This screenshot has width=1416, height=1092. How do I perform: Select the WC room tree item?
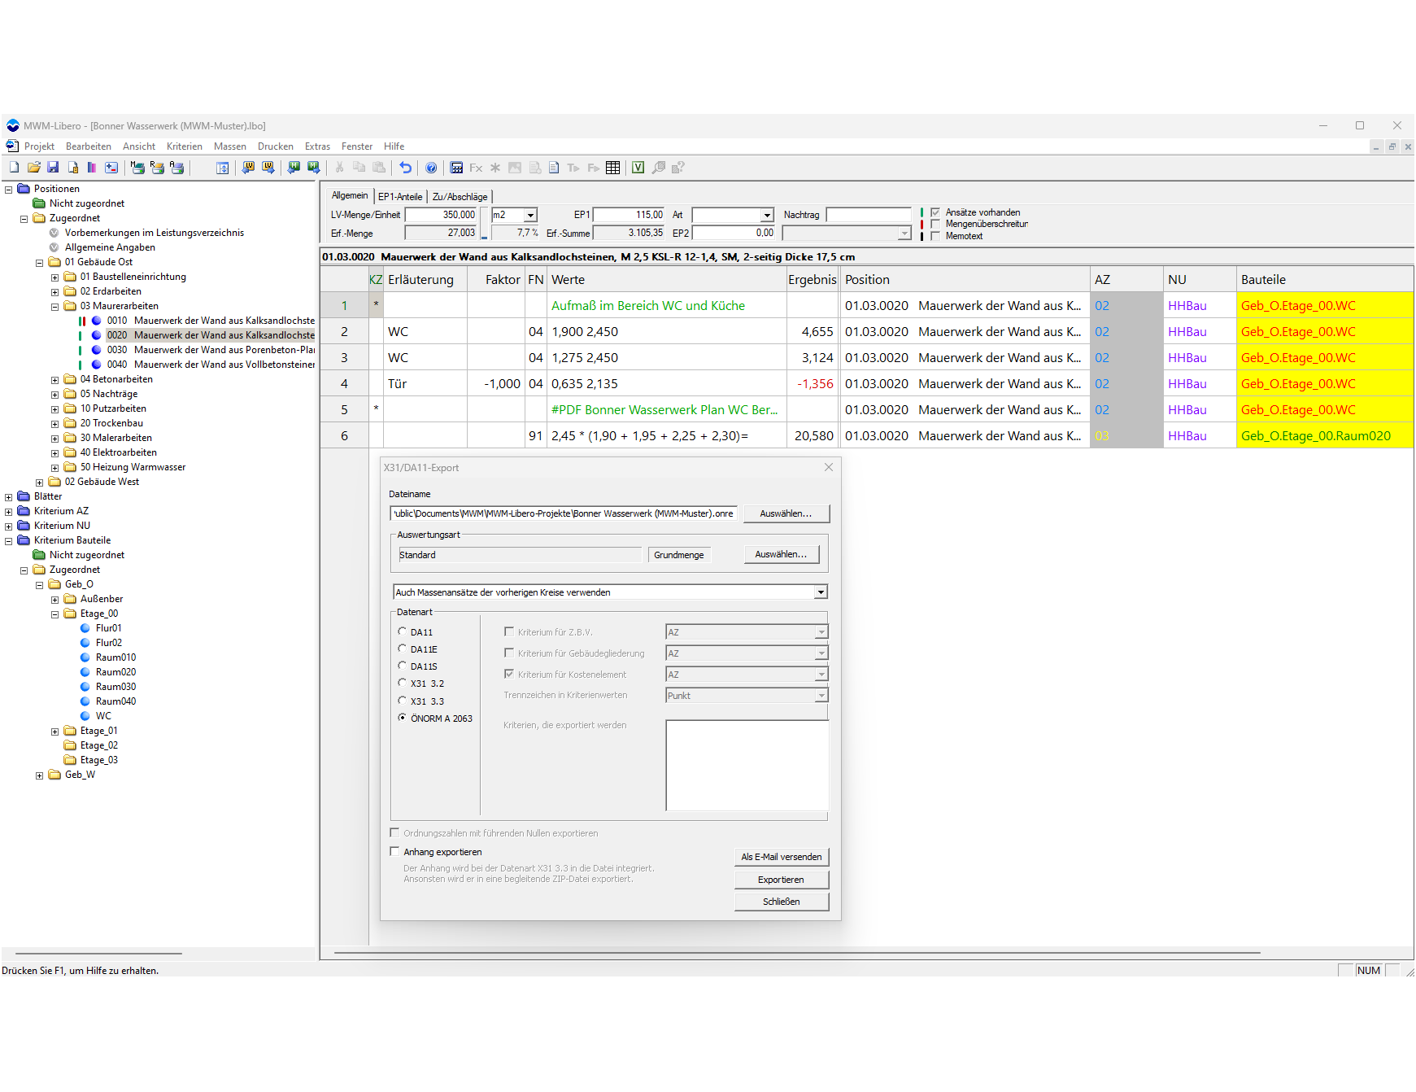(103, 716)
